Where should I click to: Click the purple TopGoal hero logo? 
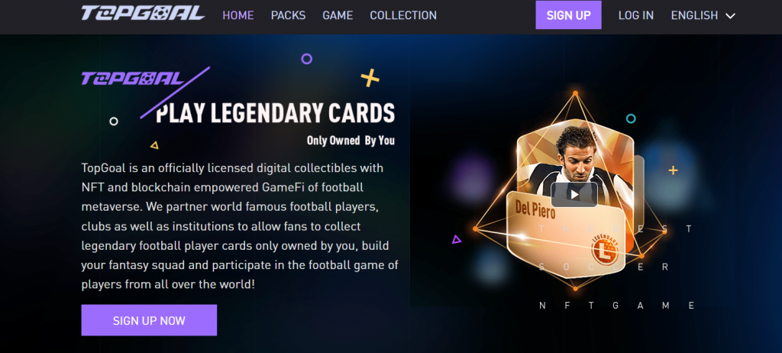pyautogui.click(x=132, y=79)
